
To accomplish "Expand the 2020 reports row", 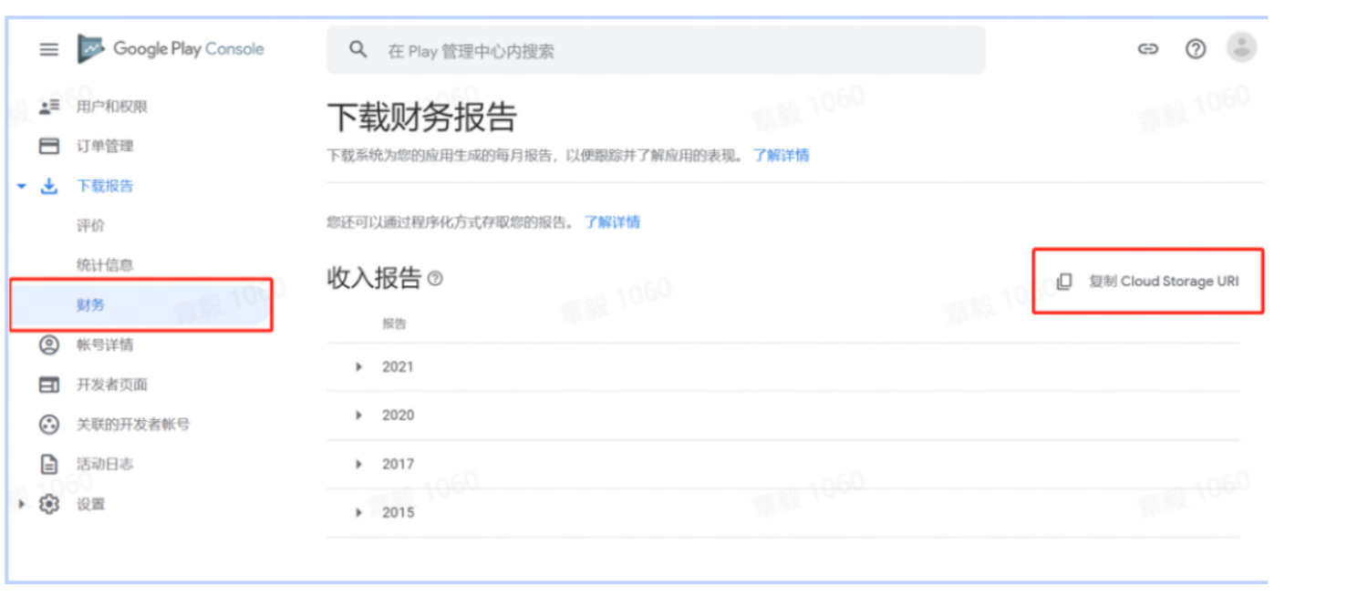I will 359,416.
